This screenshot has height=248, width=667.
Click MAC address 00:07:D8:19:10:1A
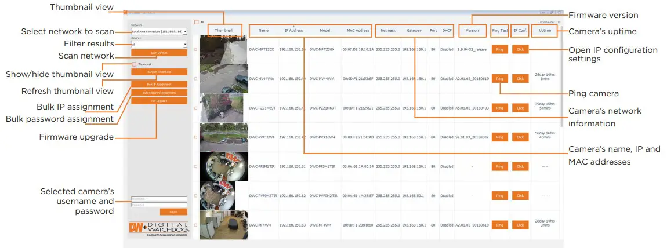358,49
